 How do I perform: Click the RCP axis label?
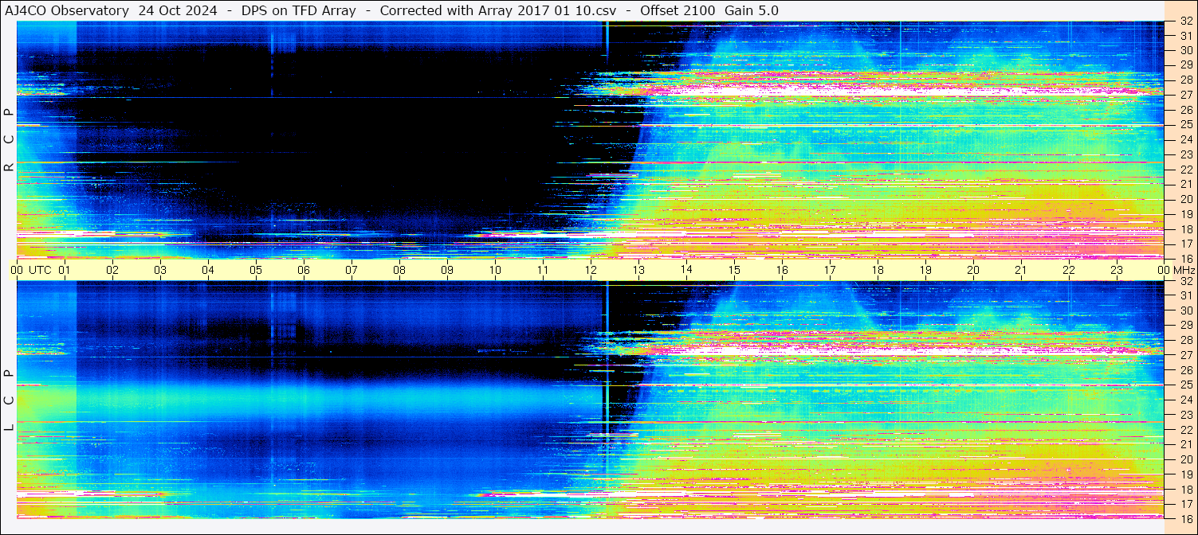[x=9, y=140]
